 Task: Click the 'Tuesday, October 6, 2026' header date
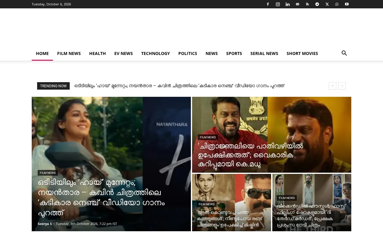(51, 4)
